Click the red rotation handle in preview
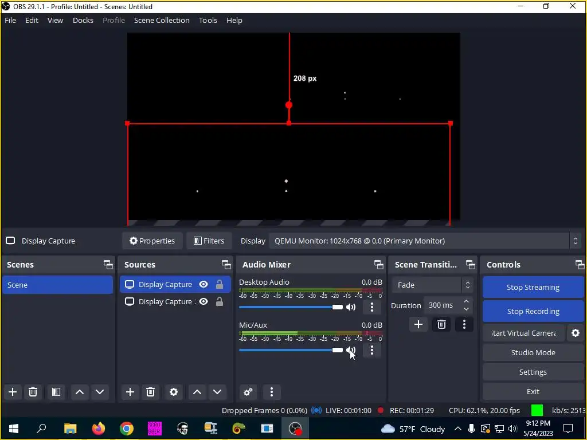The height and width of the screenshot is (440, 587). coord(289,105)
